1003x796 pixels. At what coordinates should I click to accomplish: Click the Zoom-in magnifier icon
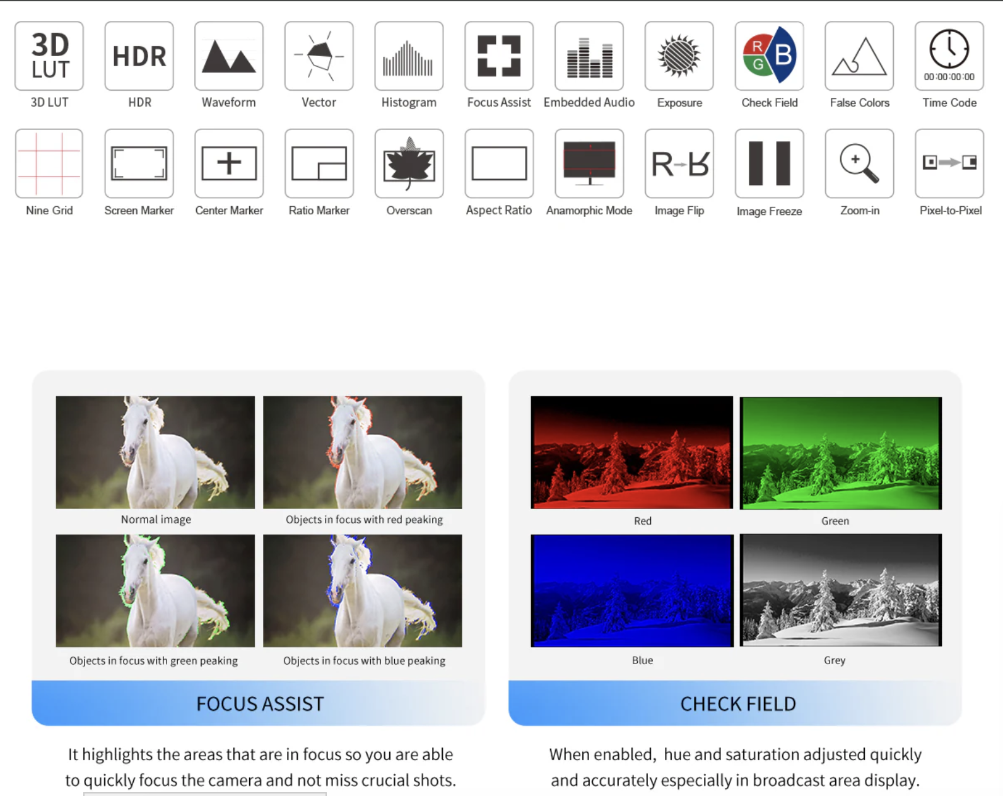[859, 163]
